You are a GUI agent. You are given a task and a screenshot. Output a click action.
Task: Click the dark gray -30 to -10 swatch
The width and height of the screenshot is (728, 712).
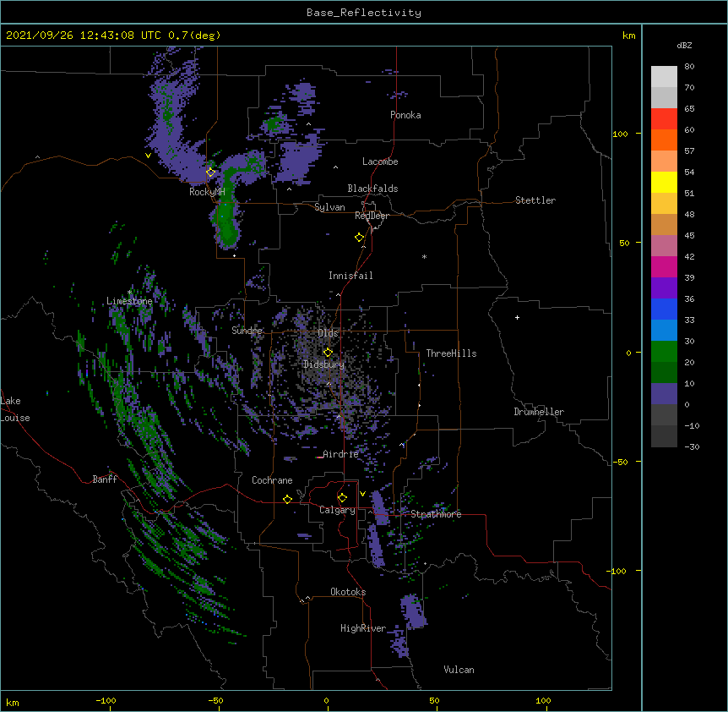[x=664, y=436]
